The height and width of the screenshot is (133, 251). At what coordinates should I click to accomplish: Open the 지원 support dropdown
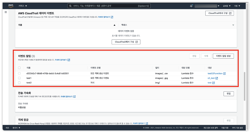(237, 6)
